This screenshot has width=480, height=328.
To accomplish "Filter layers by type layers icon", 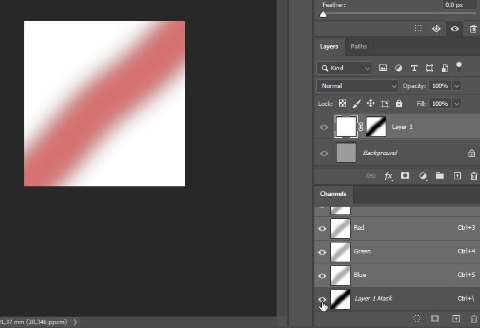I will click(414, 68).
